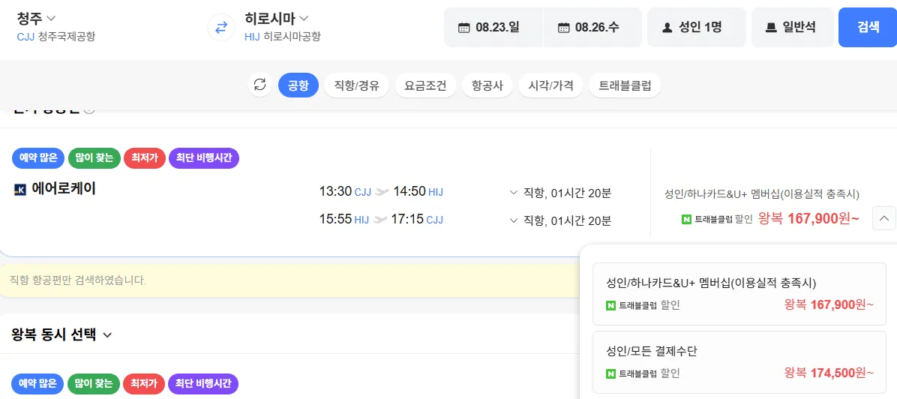Click the calendar icon for departure date 08.23

463,28
